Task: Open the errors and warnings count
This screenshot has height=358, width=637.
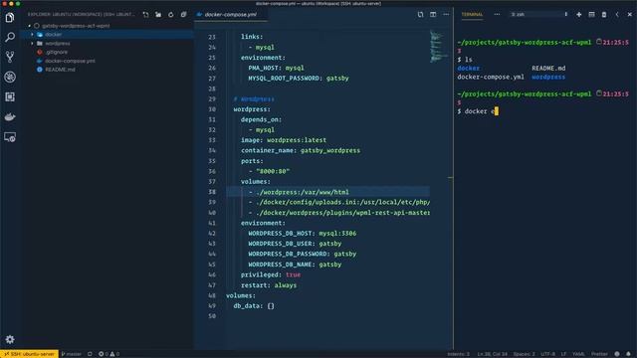Action: 108,354
